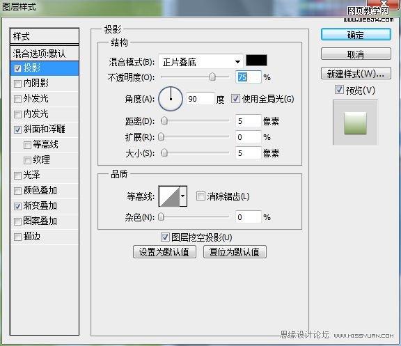Enable the 纹理 sub-option checkbox

coord(27,160)
